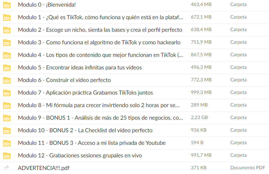
Task: Click folder icon for Modulo 1 TikTok
Action: click(x=7, y=18)
